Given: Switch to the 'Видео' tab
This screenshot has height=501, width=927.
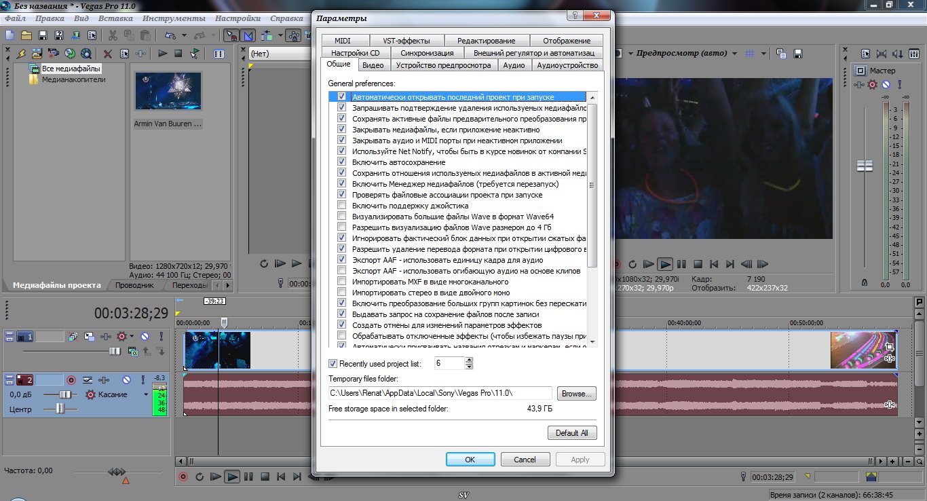Looking at the screenshot, I should 373,65.
